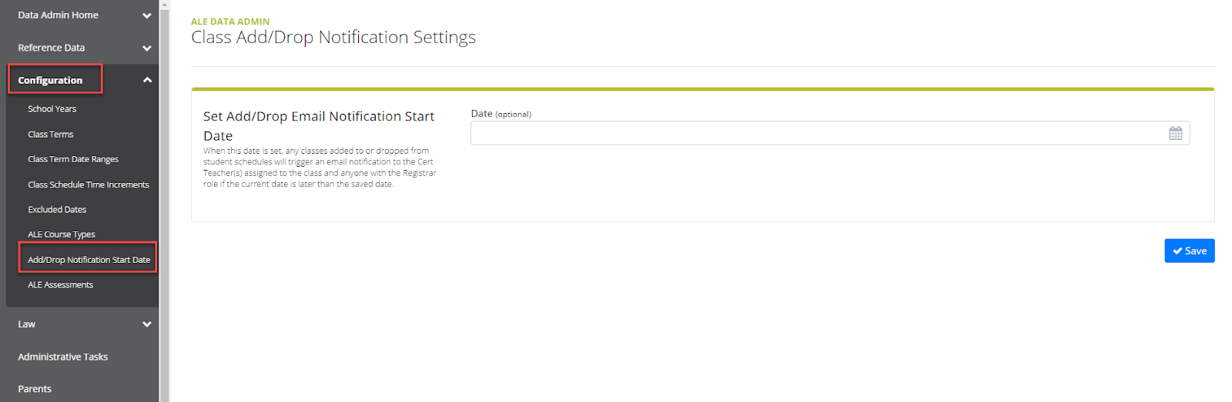1232x402 pixels.
Task: Open Excluded Dates page
Action: pos(57,209)
